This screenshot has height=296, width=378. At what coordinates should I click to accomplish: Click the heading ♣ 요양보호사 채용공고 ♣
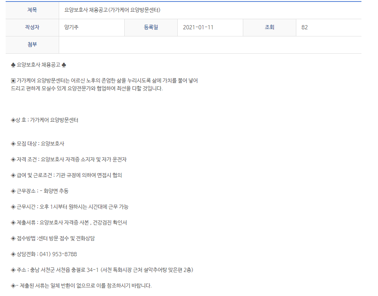[38, 65]
